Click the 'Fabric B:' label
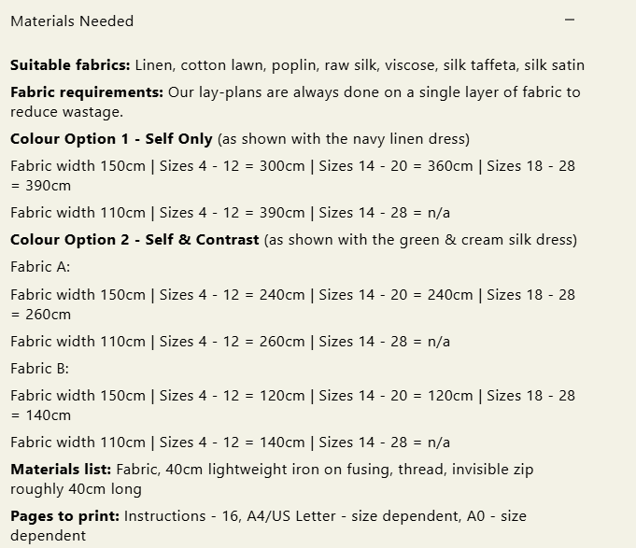 click(x=40, y=368)
